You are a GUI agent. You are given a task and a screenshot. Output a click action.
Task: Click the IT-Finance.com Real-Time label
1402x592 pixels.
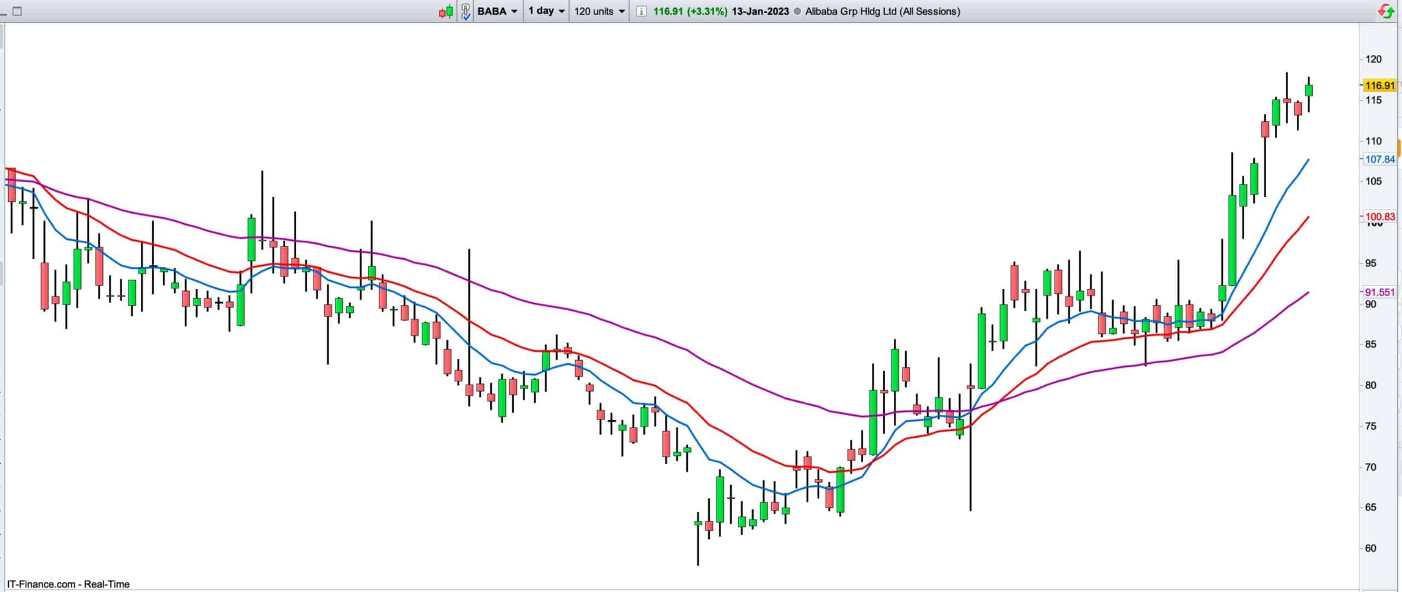pos(68,584)
